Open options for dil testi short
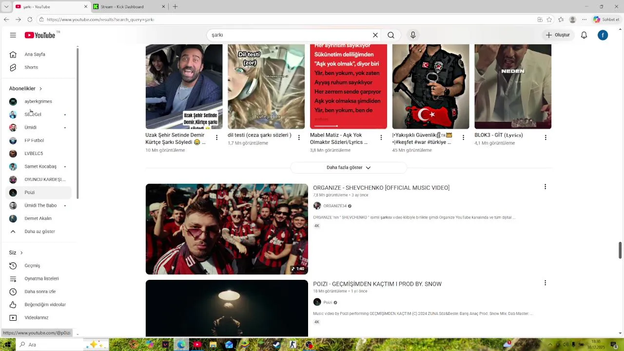The image size is (624, 351). click(x=299, y=137)
